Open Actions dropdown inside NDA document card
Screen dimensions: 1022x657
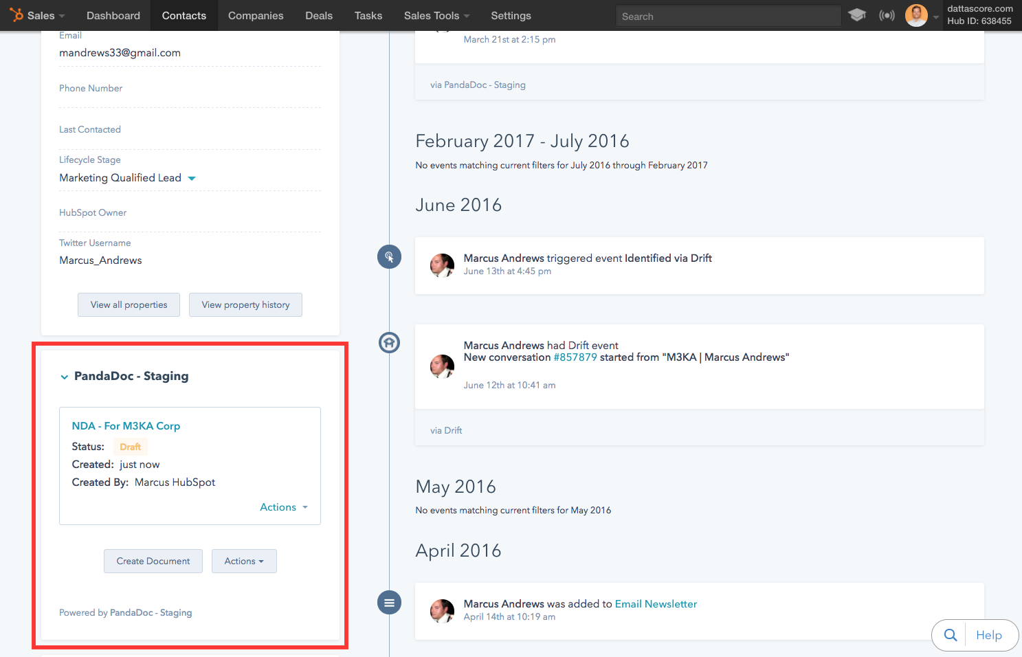point(283,507)
